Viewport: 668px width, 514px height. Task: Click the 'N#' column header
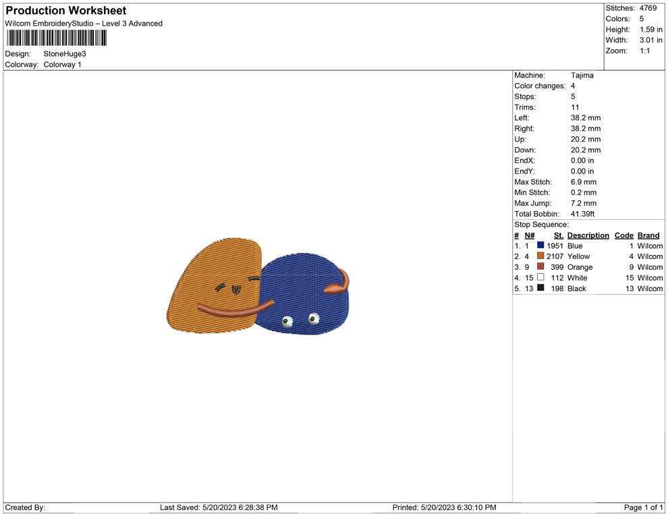point(530,235)
